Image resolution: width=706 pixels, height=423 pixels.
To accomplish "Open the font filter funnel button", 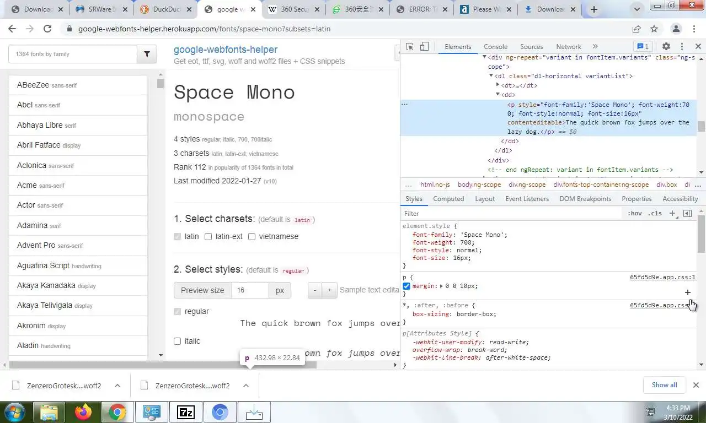I will (x=147, y=54).
